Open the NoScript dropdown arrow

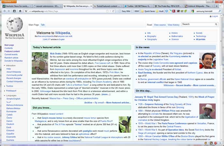point(213,143)
